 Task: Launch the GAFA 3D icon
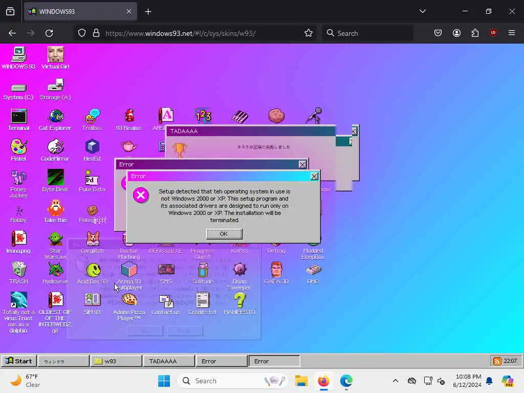click(x=276, y=273)
